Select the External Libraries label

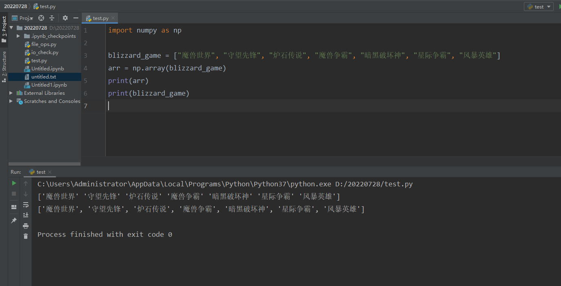click(x=44, y=93)
